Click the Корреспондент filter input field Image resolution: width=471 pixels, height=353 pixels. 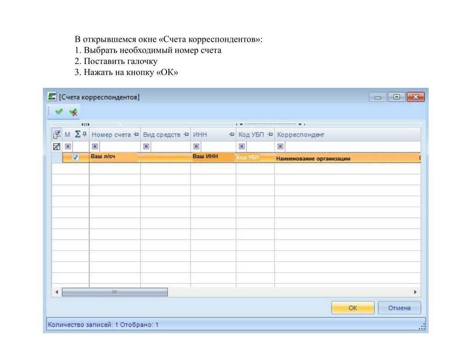coord(352,147)
